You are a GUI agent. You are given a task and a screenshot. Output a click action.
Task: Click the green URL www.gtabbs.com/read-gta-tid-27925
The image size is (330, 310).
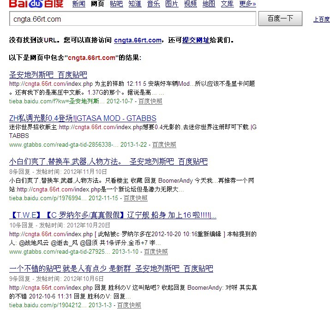(60, 251)
